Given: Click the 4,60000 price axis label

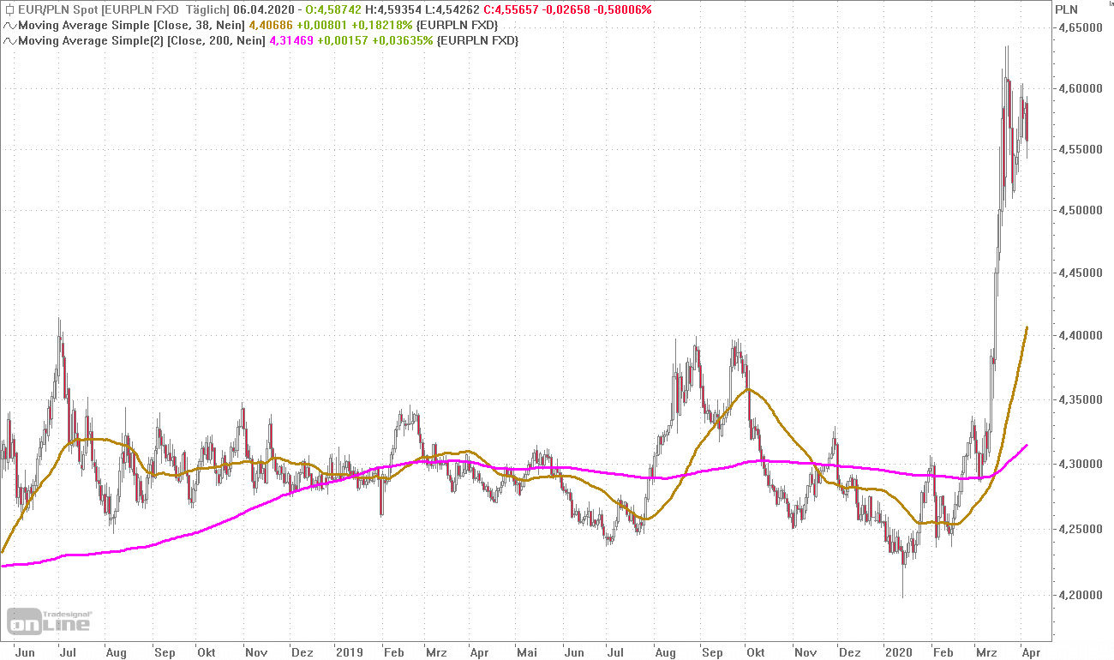Looking at the screenshot, I should pos(1080,88).
